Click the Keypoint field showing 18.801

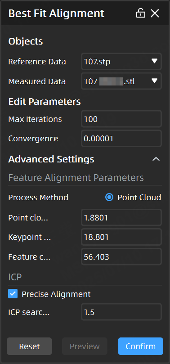point(121,237)
